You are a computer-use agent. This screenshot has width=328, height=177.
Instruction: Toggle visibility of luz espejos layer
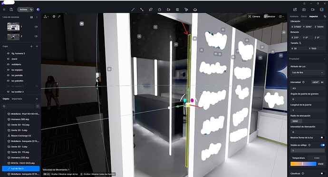coord(8,70)
